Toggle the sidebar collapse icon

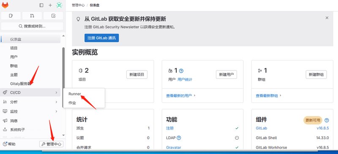click(41, 5)
